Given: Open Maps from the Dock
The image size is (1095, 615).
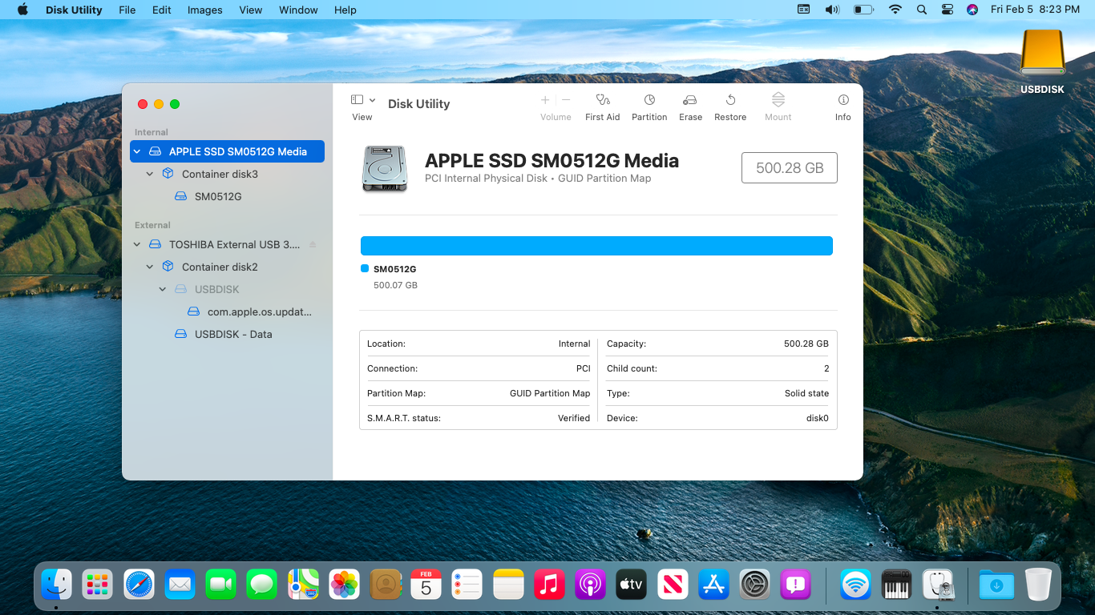Looking at the screenshot, I should [303, 585].
